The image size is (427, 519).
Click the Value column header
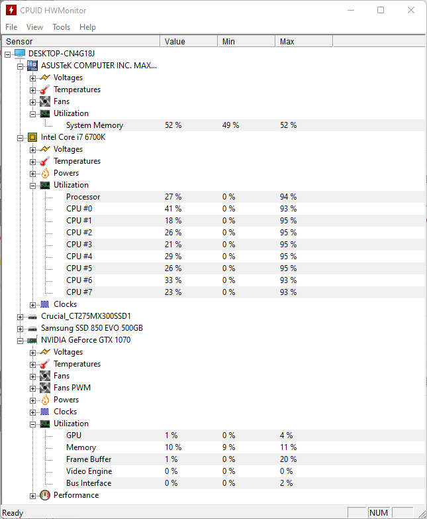(189, 41)
